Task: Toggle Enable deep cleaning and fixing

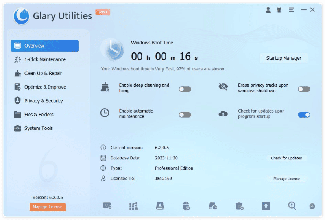Action: point(185,89)
